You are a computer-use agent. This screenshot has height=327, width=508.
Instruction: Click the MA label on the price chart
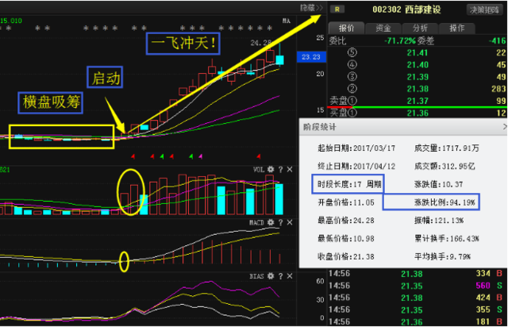pos(287,21)
